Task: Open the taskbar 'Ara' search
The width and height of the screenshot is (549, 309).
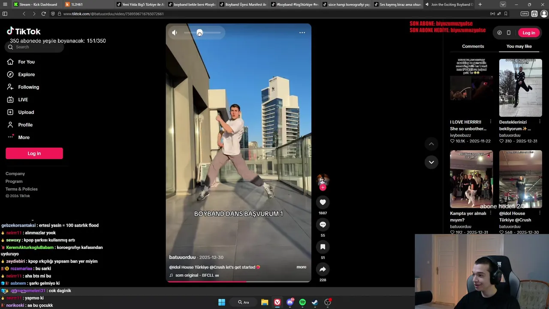Action: tap(243, 302)
